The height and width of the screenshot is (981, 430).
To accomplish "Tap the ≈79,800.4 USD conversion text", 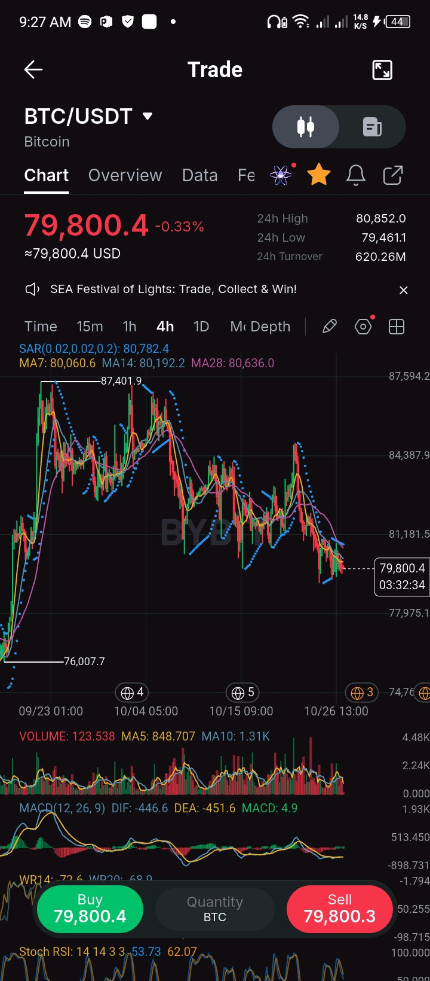I will 72,254.
